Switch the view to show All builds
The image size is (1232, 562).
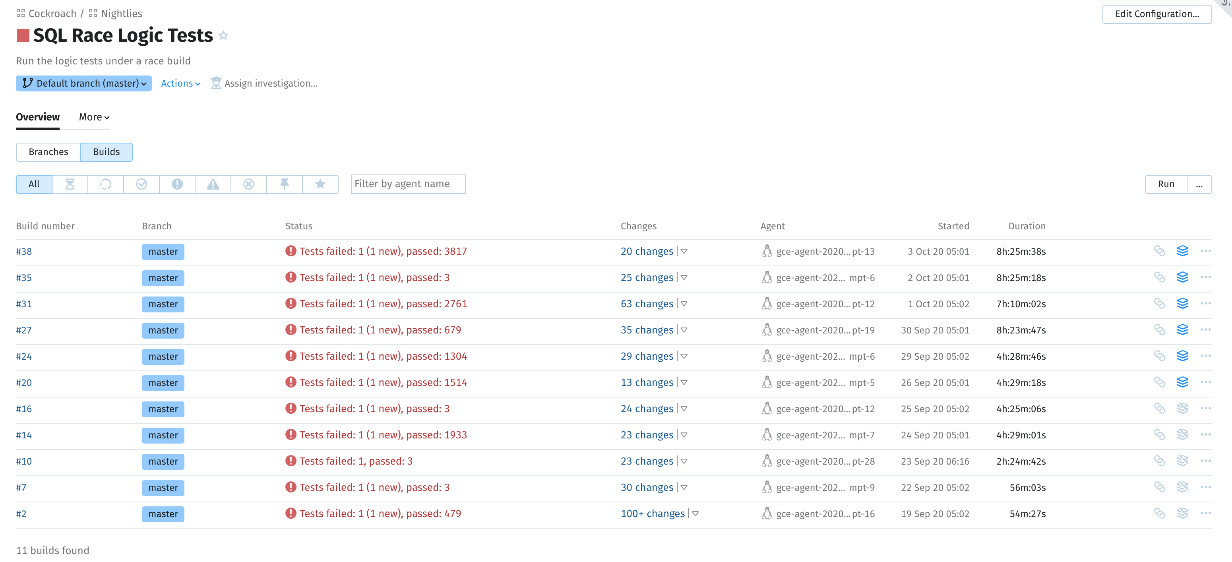coord(34,184)
